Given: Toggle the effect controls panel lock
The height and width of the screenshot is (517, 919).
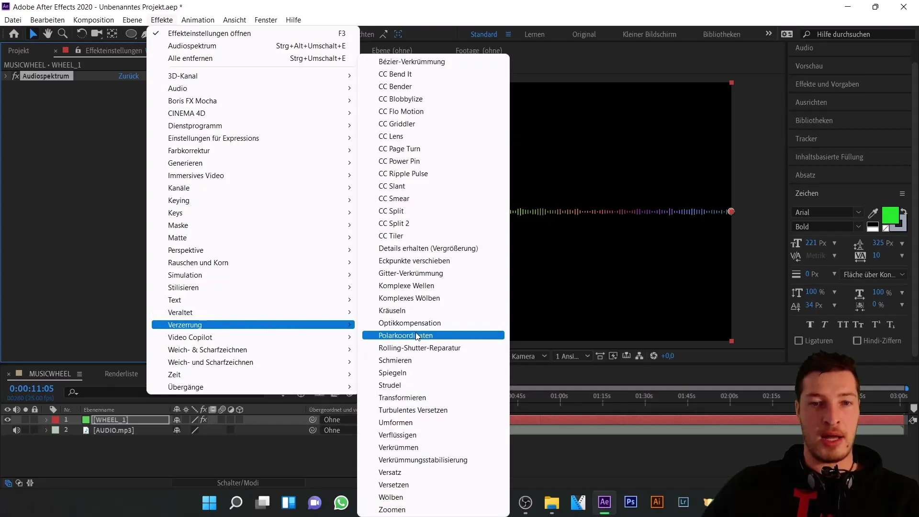Looking at the screenshot, I should pyautogui.click(x=78, y=50).
